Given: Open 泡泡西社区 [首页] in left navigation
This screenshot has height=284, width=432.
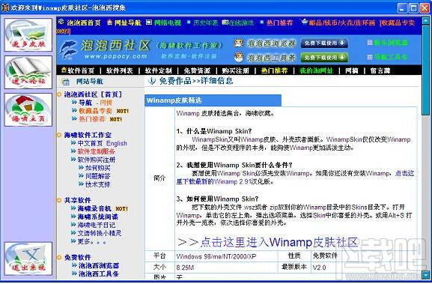Looking at the screenshot, I should [x=93, y=94].
